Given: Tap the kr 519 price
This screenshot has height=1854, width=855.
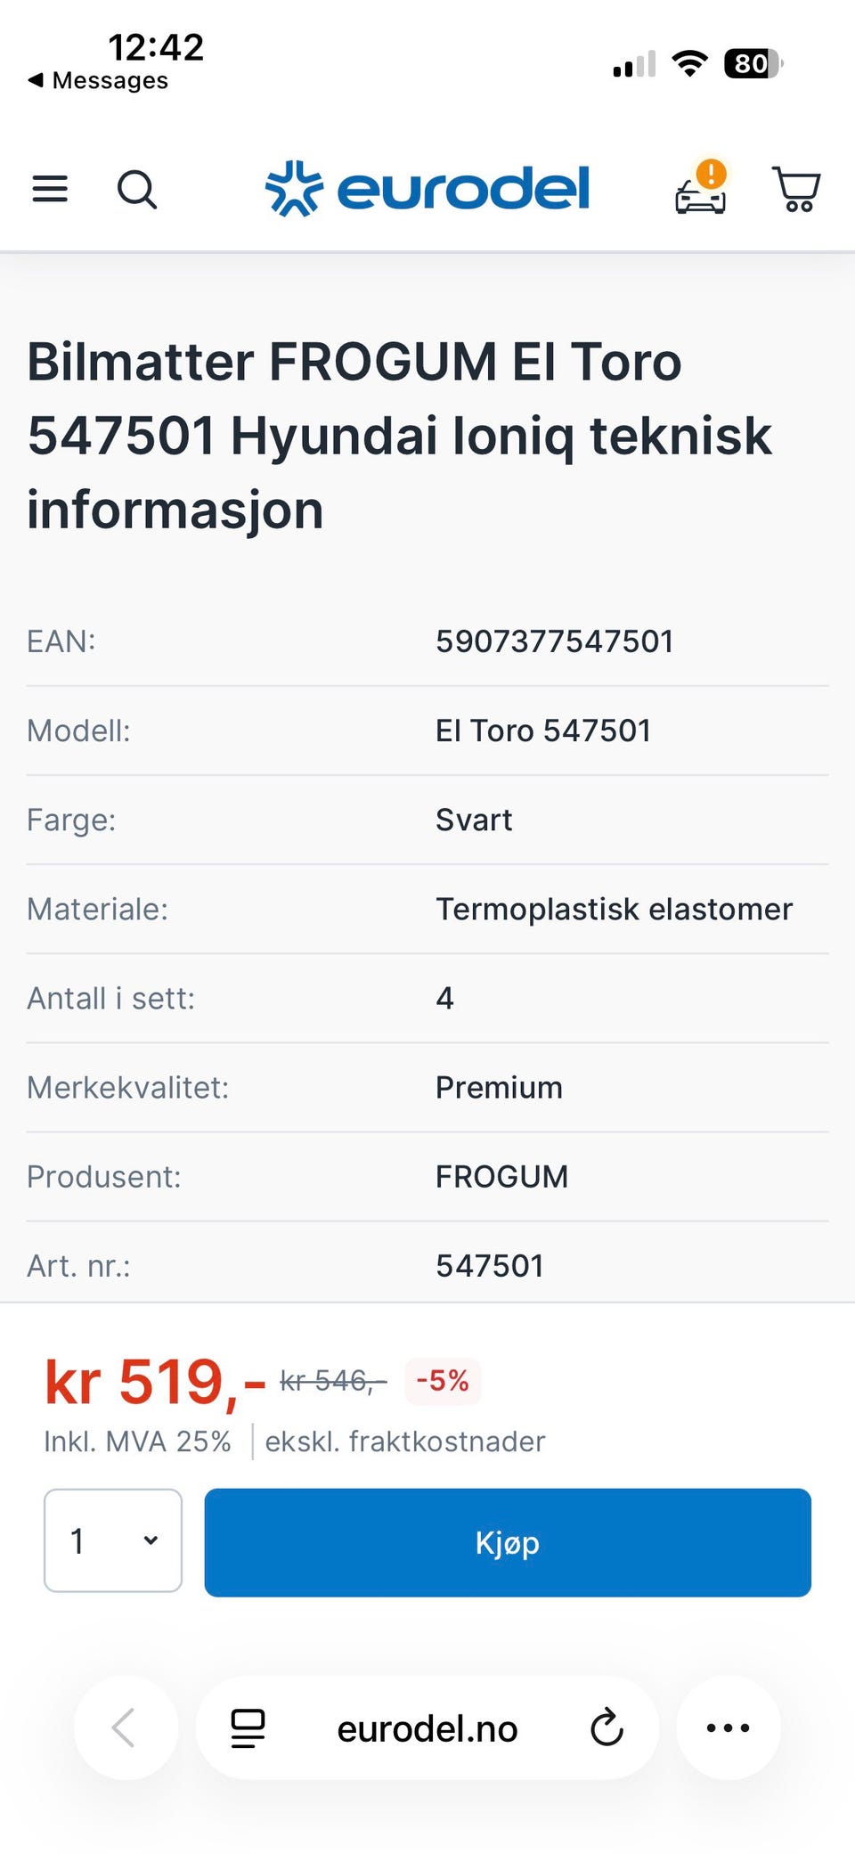Looking at the screenshot, I should (155, 1382).
